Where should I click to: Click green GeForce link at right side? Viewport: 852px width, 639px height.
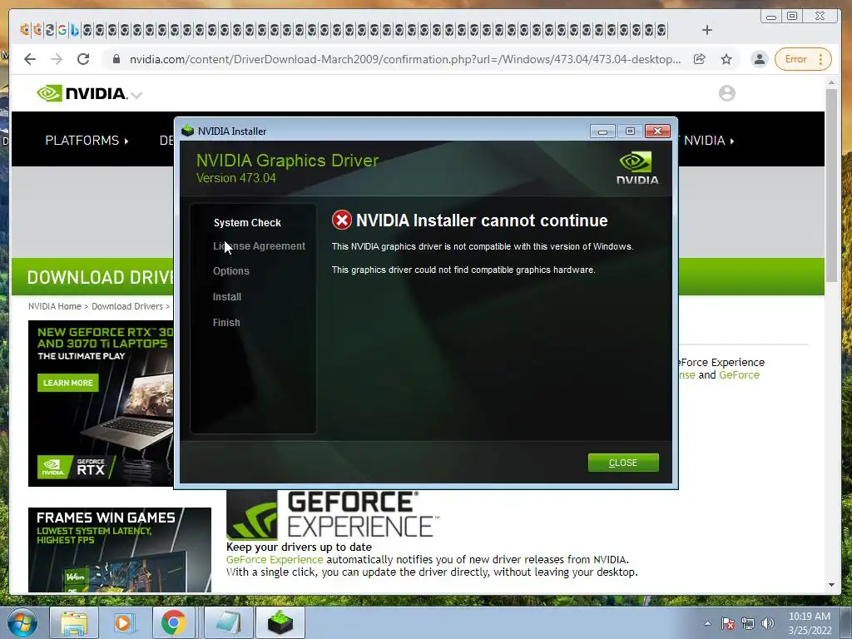click(739, 375)
